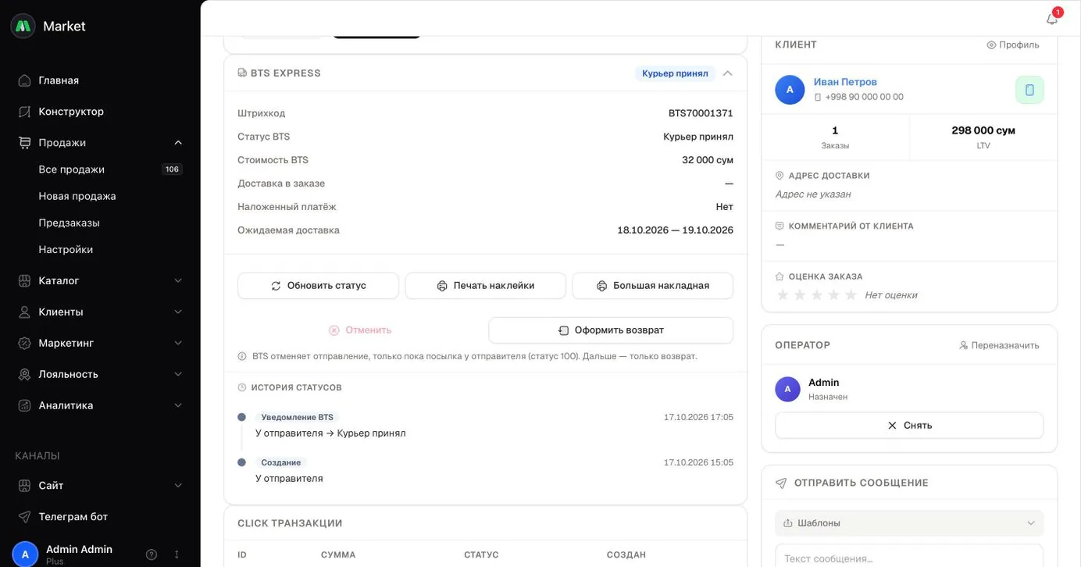Collapse the BTS Express section chevron

click(x=727, y=73)
